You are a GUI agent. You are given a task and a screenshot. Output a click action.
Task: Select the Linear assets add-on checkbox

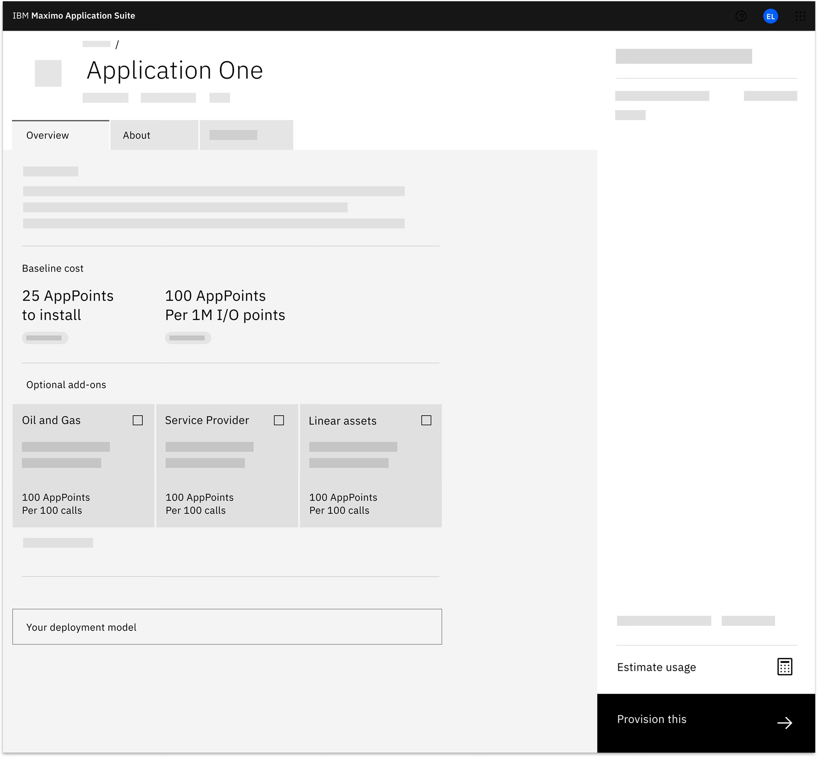(x=426, y=420)
